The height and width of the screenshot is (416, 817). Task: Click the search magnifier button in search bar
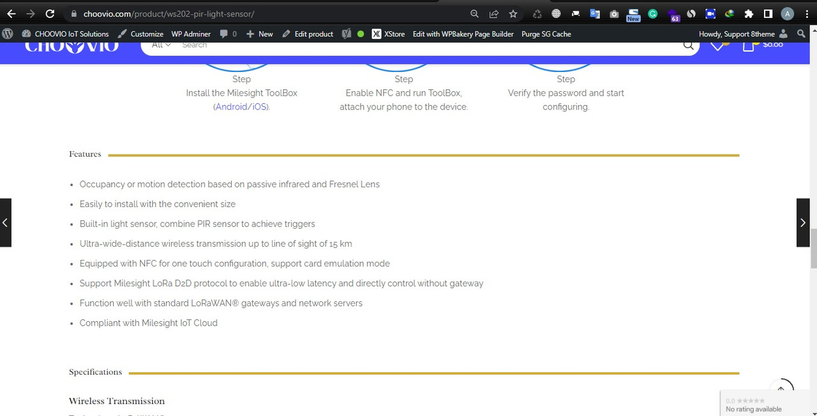pos(688,45)
